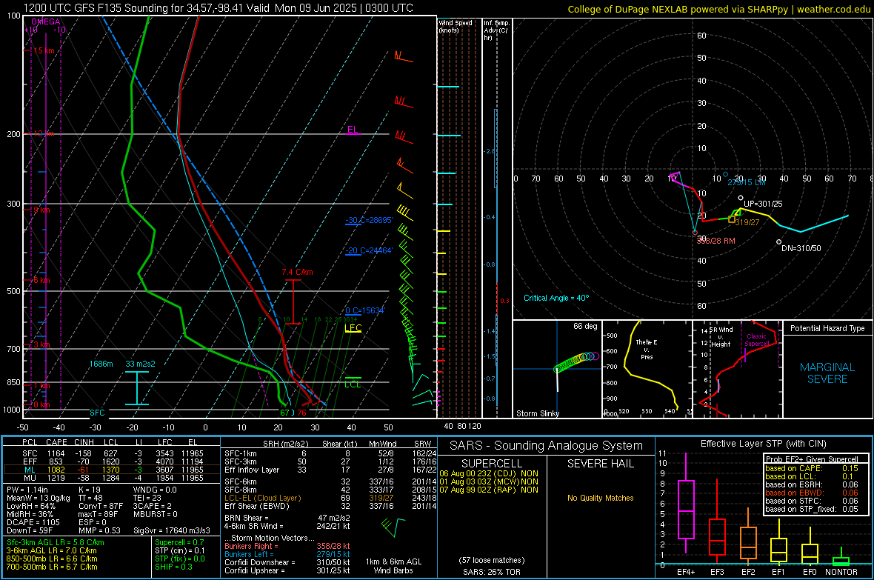This screenshot has height=580, width=874.
Task: Click the green Supercell = 0.7 value
Action: coord(179,542)
